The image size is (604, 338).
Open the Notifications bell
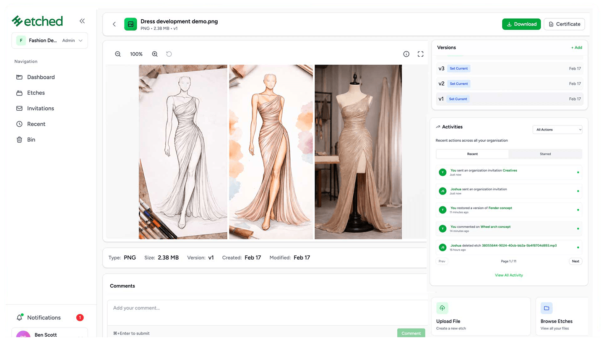click(19, 317)
